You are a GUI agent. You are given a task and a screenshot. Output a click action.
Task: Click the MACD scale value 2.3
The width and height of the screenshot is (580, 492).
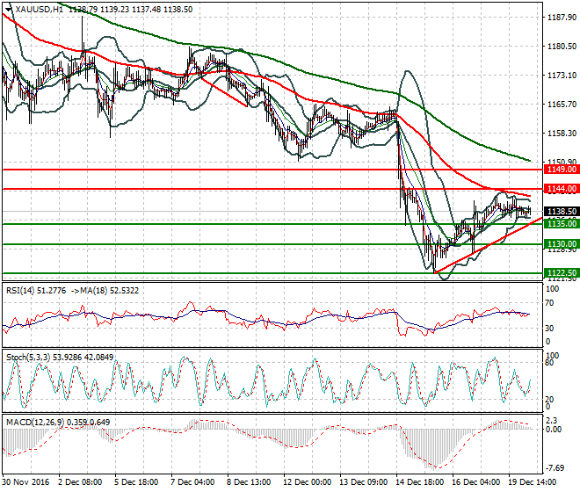[x=551, y=421]
